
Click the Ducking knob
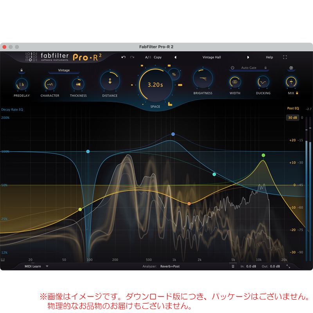pos(263,82)
